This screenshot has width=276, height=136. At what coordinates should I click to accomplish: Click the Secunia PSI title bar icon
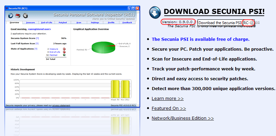pyautogui.click(x=7, y=8)
